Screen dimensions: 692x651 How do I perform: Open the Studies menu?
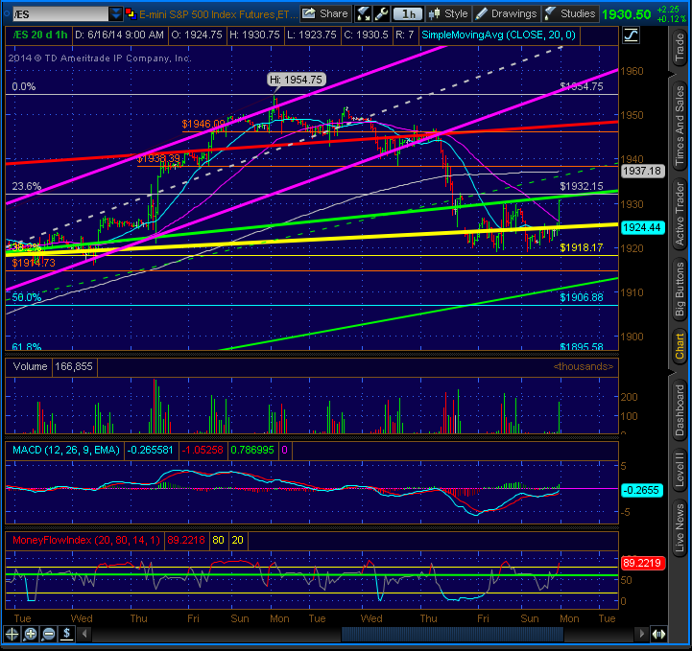(570, 13)
